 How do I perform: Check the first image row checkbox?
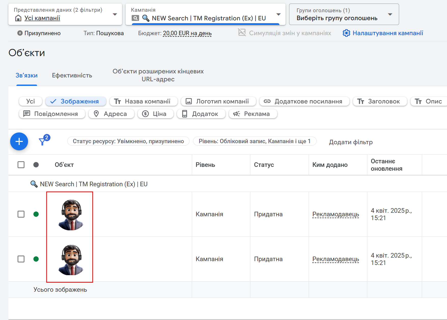21,214
